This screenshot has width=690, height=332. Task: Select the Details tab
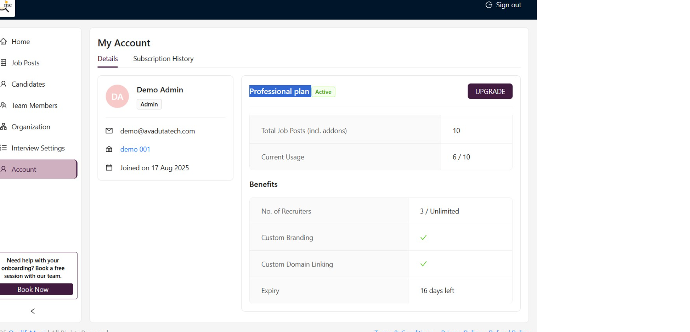pyautogui.click(x=108, y=59)
